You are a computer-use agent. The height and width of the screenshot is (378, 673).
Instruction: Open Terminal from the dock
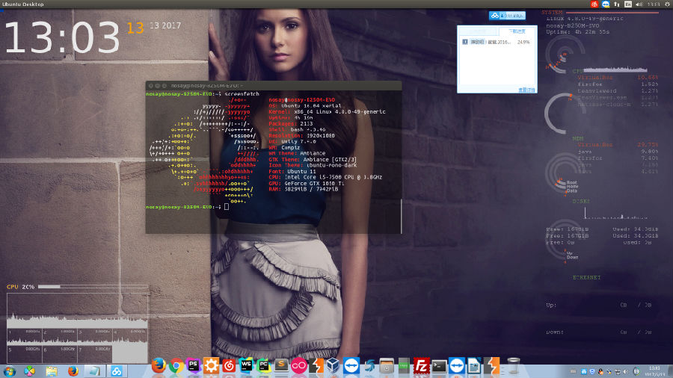(439, 366)
